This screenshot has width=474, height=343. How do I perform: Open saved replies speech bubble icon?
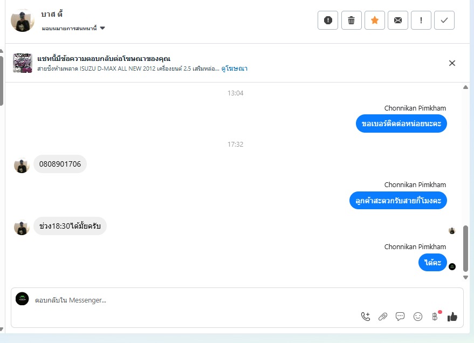[400, 317]
